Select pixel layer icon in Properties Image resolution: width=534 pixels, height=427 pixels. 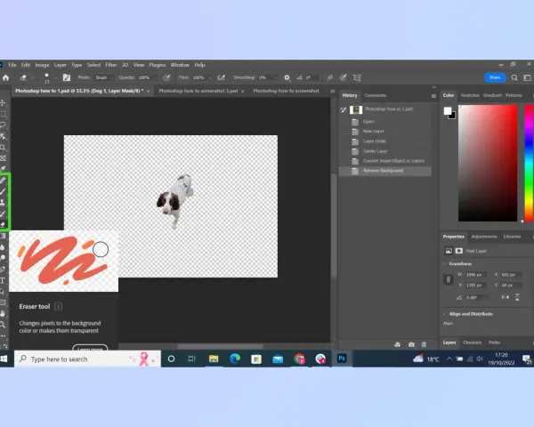point(449,251)
